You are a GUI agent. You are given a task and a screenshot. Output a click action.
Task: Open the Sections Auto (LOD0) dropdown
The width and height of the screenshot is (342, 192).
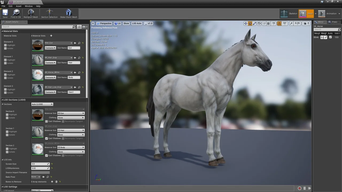42,104
